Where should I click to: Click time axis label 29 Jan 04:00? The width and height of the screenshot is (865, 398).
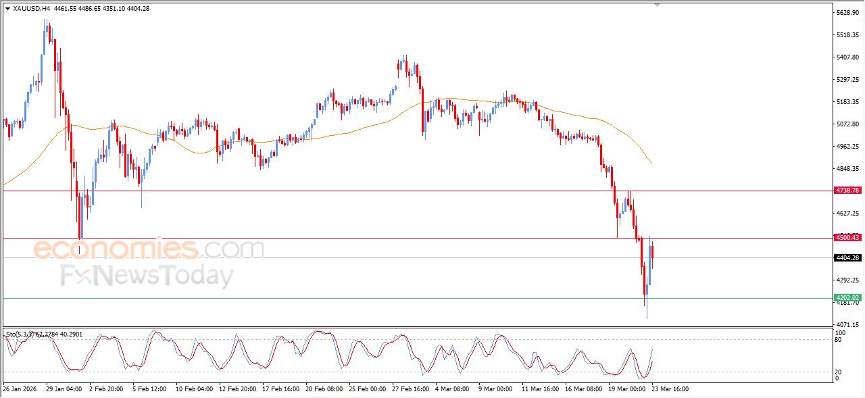[64, 389]
